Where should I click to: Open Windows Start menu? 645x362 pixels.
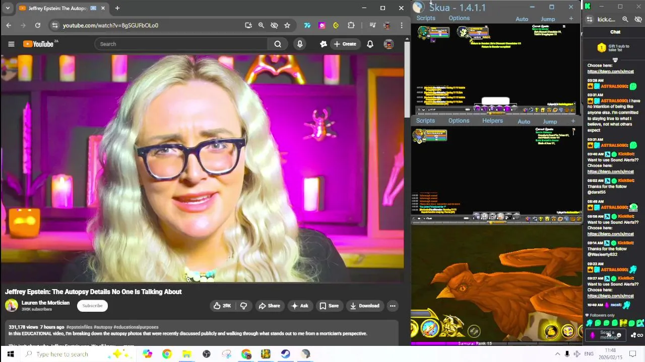click(x=11, y=354)
